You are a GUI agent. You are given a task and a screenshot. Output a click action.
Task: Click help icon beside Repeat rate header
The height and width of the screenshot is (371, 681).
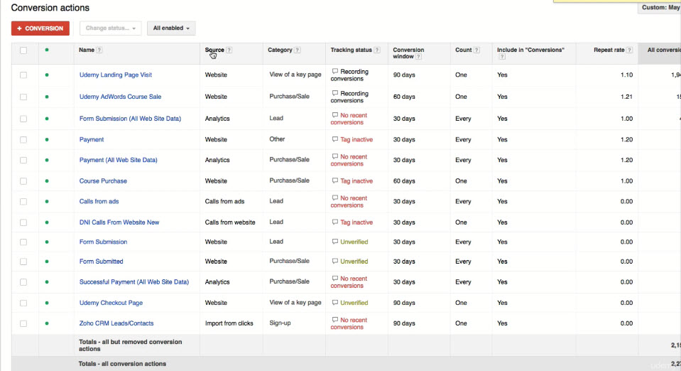coord(630,50)
